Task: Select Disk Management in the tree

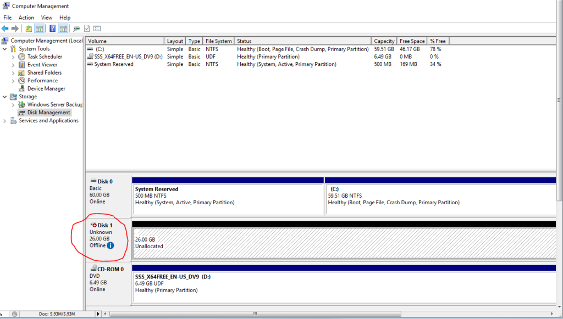Action: coord(48,113)
